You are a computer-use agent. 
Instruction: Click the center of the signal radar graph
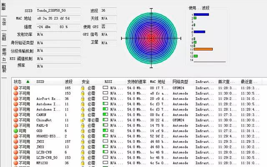pos(151,38)
